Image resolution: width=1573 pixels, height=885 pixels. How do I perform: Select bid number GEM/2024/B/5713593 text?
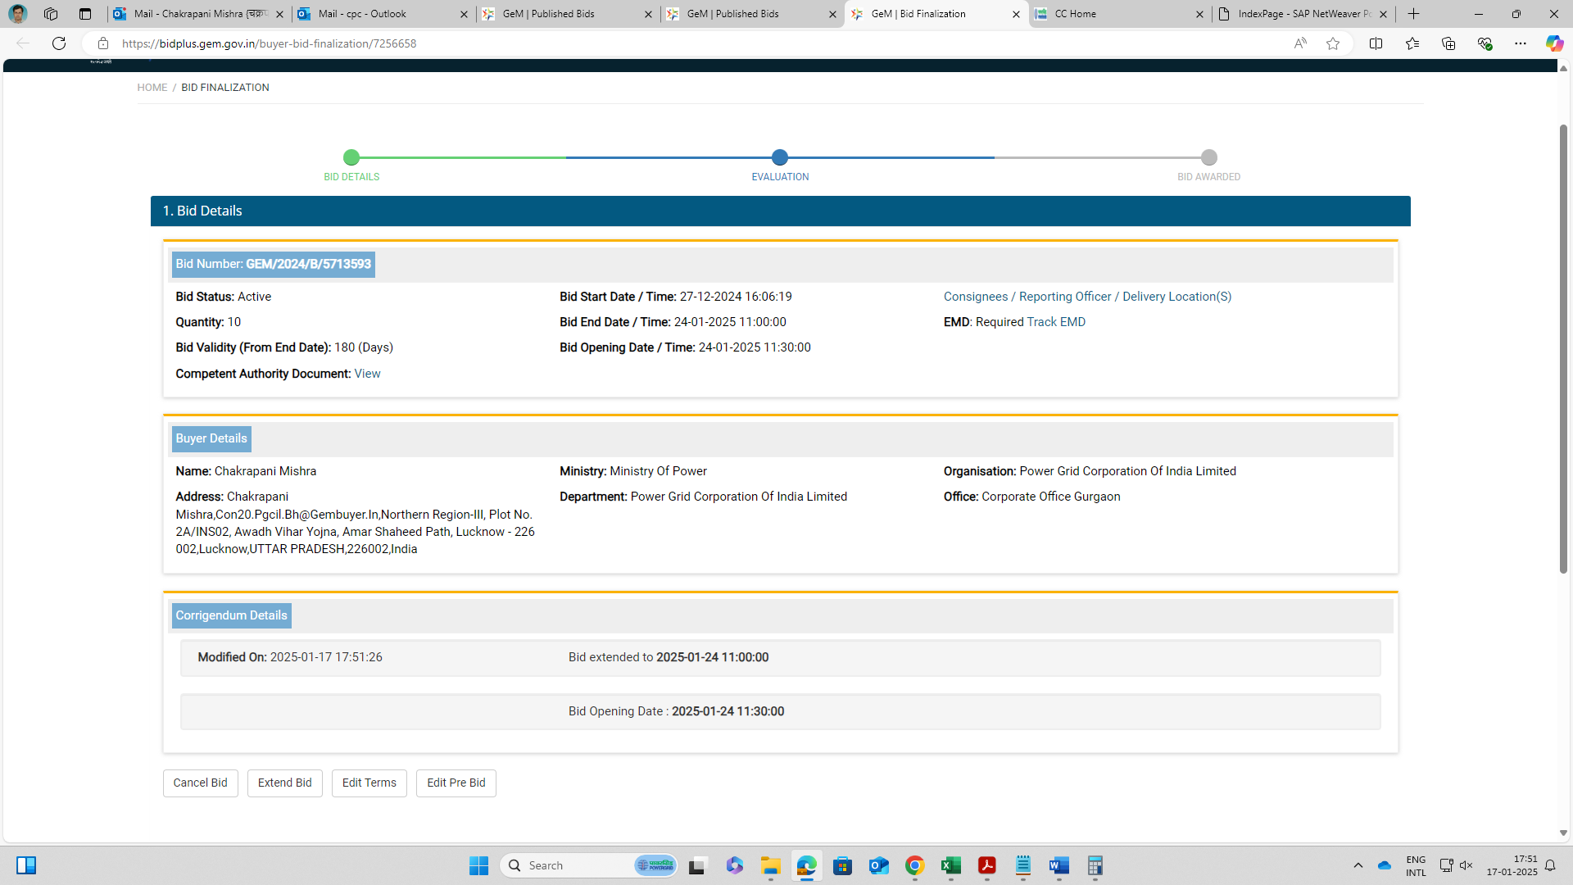308,264
